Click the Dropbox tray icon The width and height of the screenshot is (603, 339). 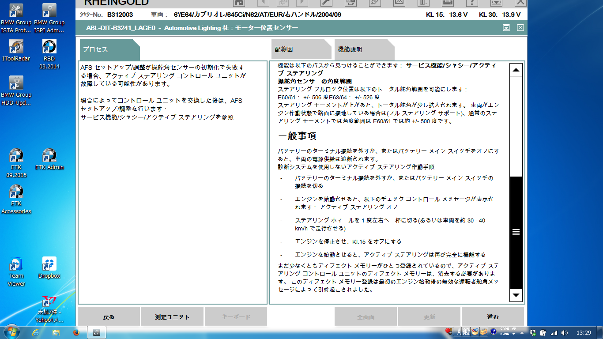[533, 332]
